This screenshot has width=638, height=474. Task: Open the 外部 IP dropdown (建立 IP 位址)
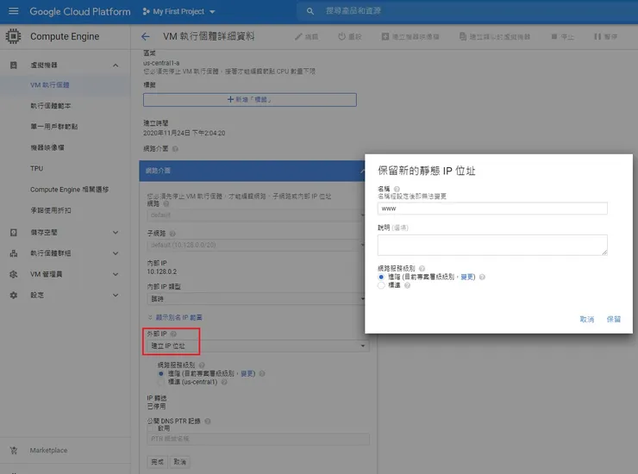[x=258, y=346]
